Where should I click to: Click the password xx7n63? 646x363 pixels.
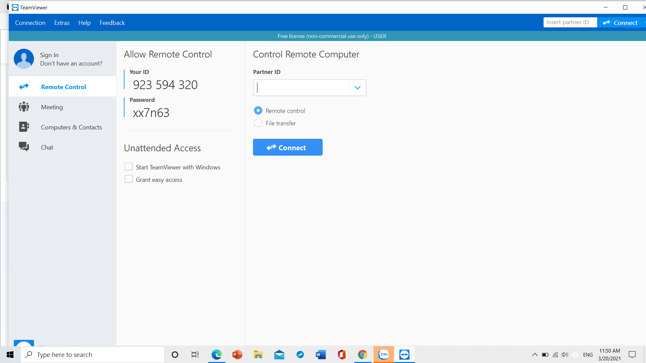tap(151, 113)
